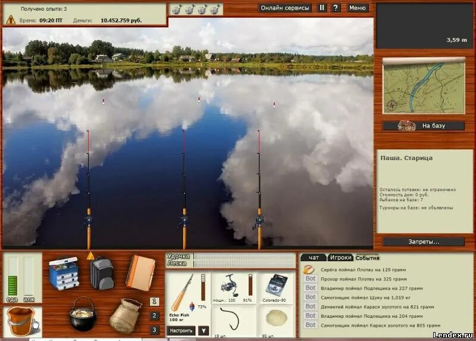Click the еда food level bar
Screen dimensions: 476x341
click(x=12, y=276)
